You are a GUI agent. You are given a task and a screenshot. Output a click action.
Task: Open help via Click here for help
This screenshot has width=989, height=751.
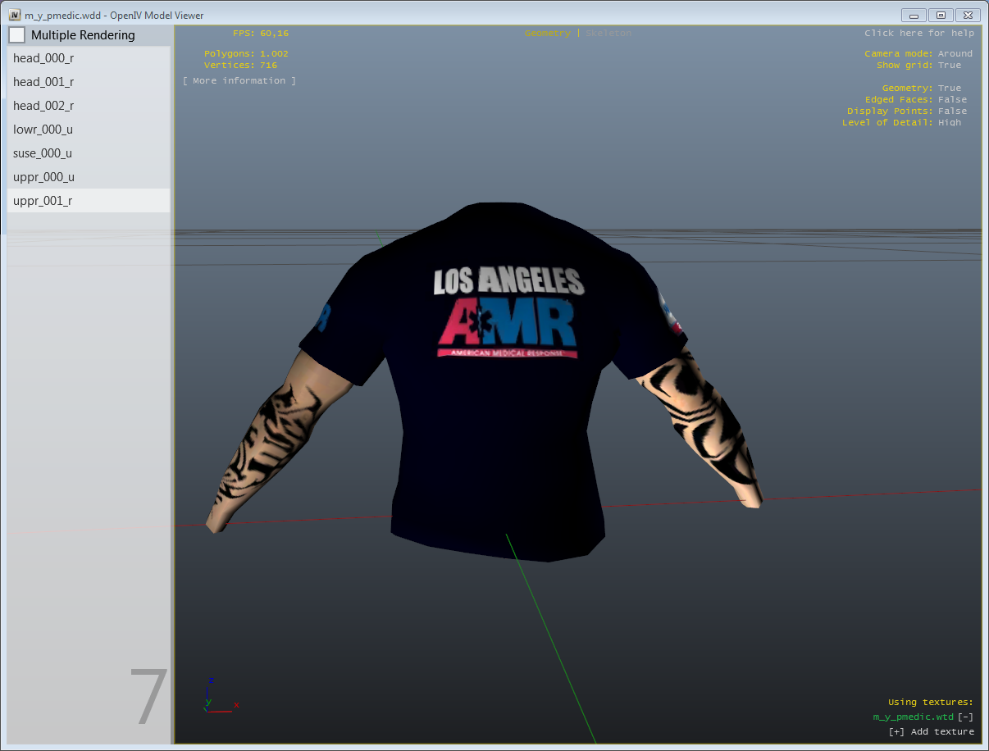(x=918, y=34)
